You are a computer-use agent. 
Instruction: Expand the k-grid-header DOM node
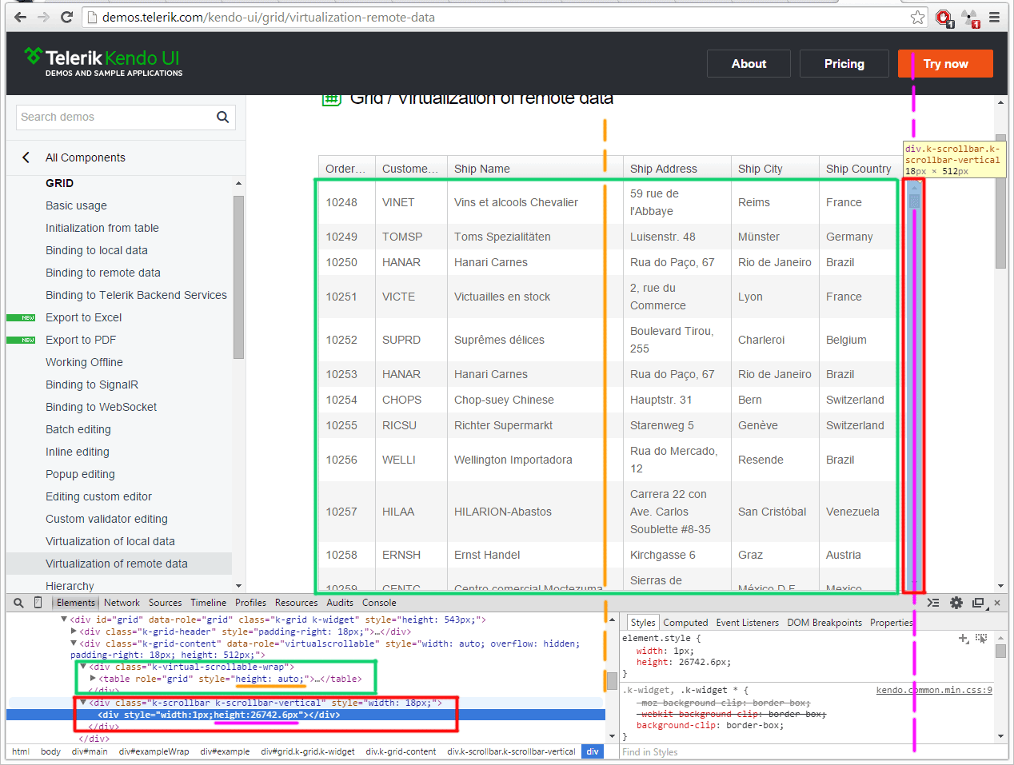(x=74, y=632)
